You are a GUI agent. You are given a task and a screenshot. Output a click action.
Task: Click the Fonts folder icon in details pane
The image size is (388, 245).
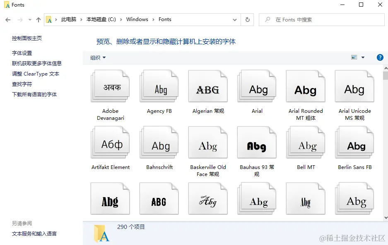pyautogui.click(x=102, y=233)
